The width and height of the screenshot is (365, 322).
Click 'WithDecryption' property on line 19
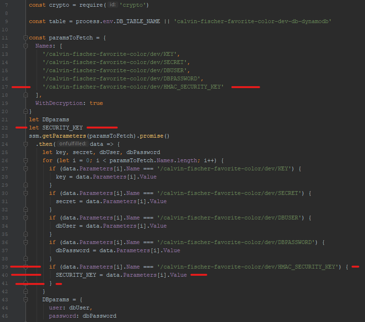click(x=59, y=103)
